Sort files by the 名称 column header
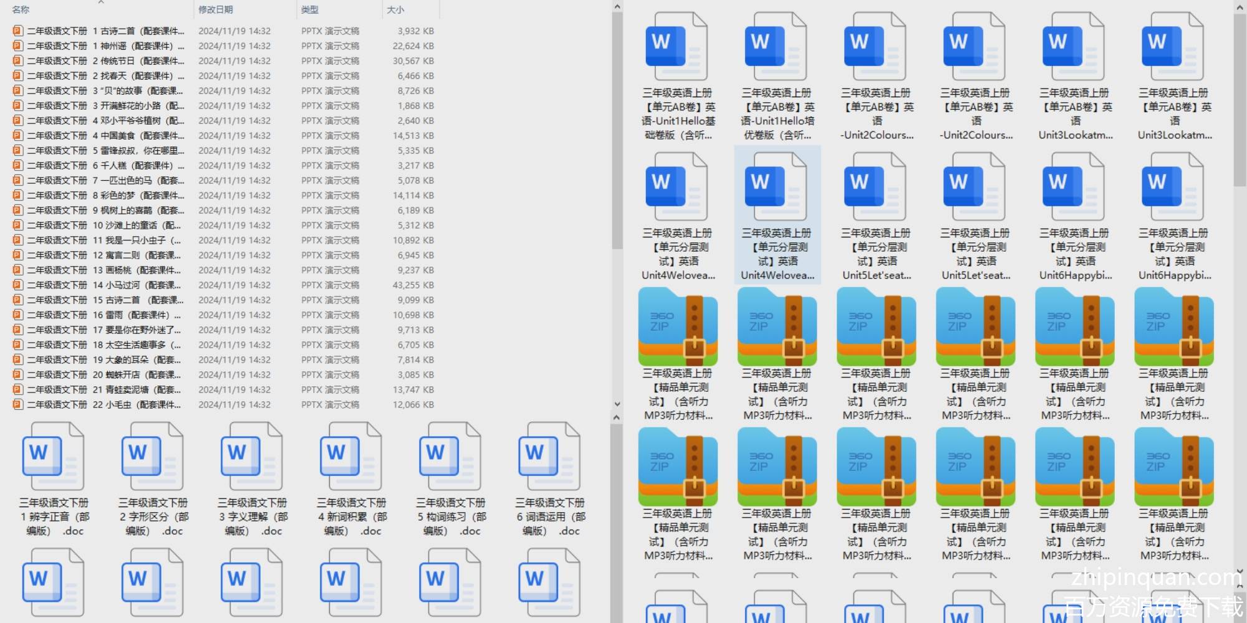 21,10
